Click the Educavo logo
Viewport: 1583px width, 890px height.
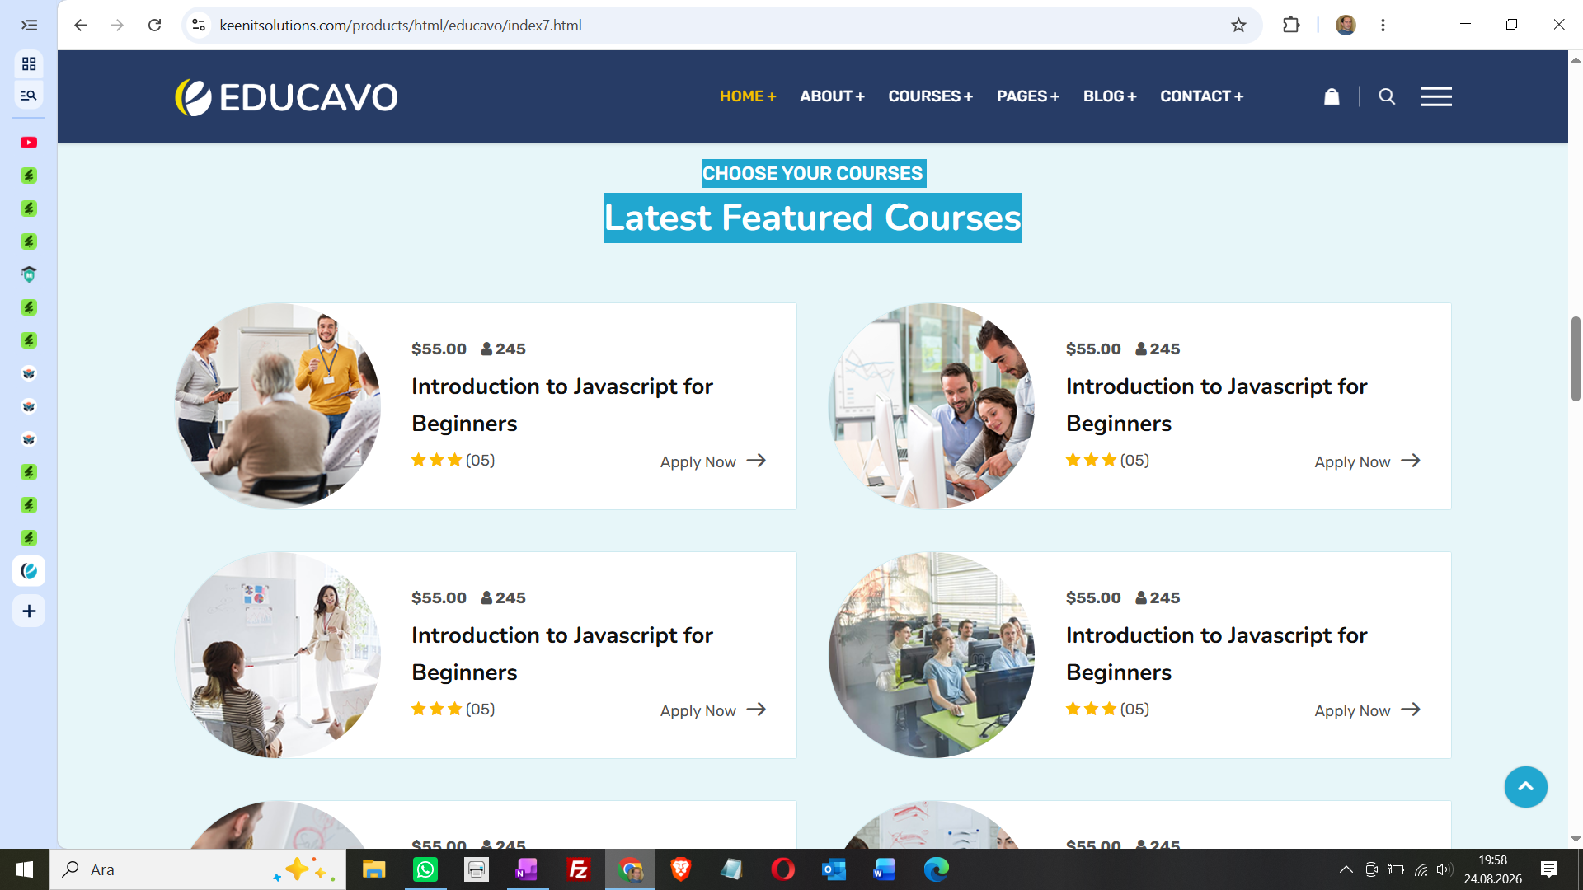coord(286,97)
